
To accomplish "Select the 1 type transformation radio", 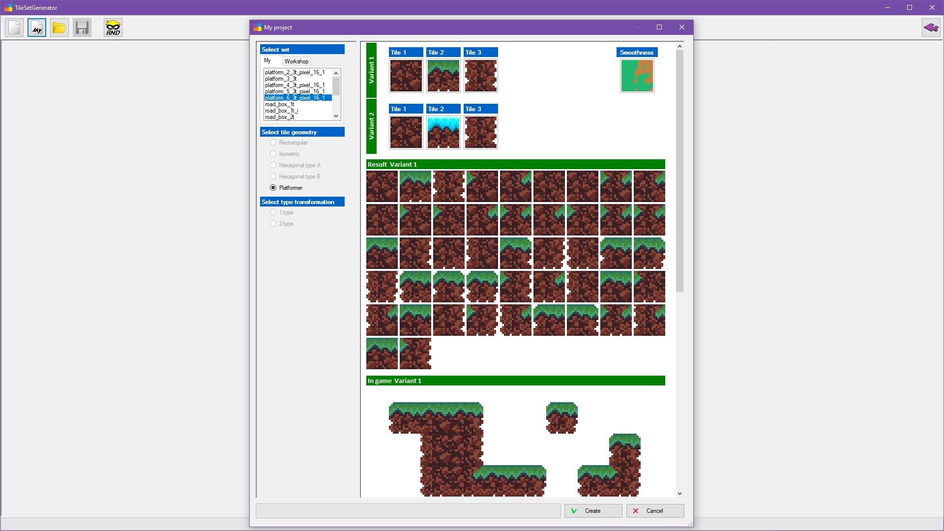I will [x=273, y=212].
